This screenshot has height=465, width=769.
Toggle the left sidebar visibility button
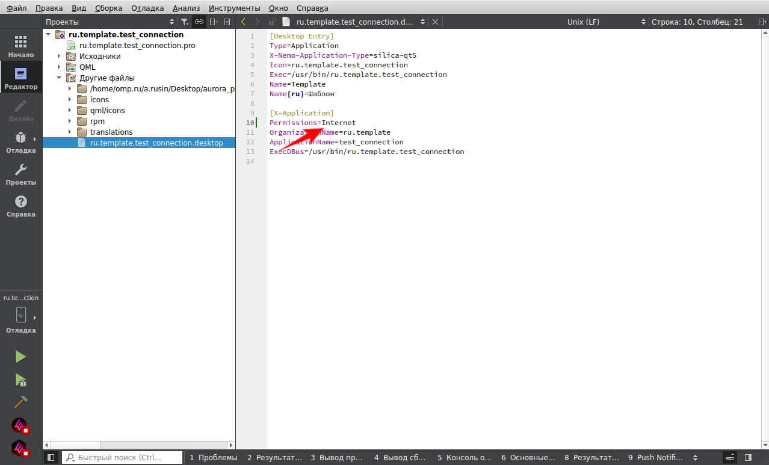coord(51,457)
